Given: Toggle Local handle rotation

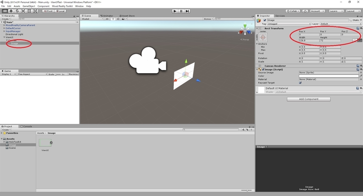Looking at the screenshot, I should [60, 11].
